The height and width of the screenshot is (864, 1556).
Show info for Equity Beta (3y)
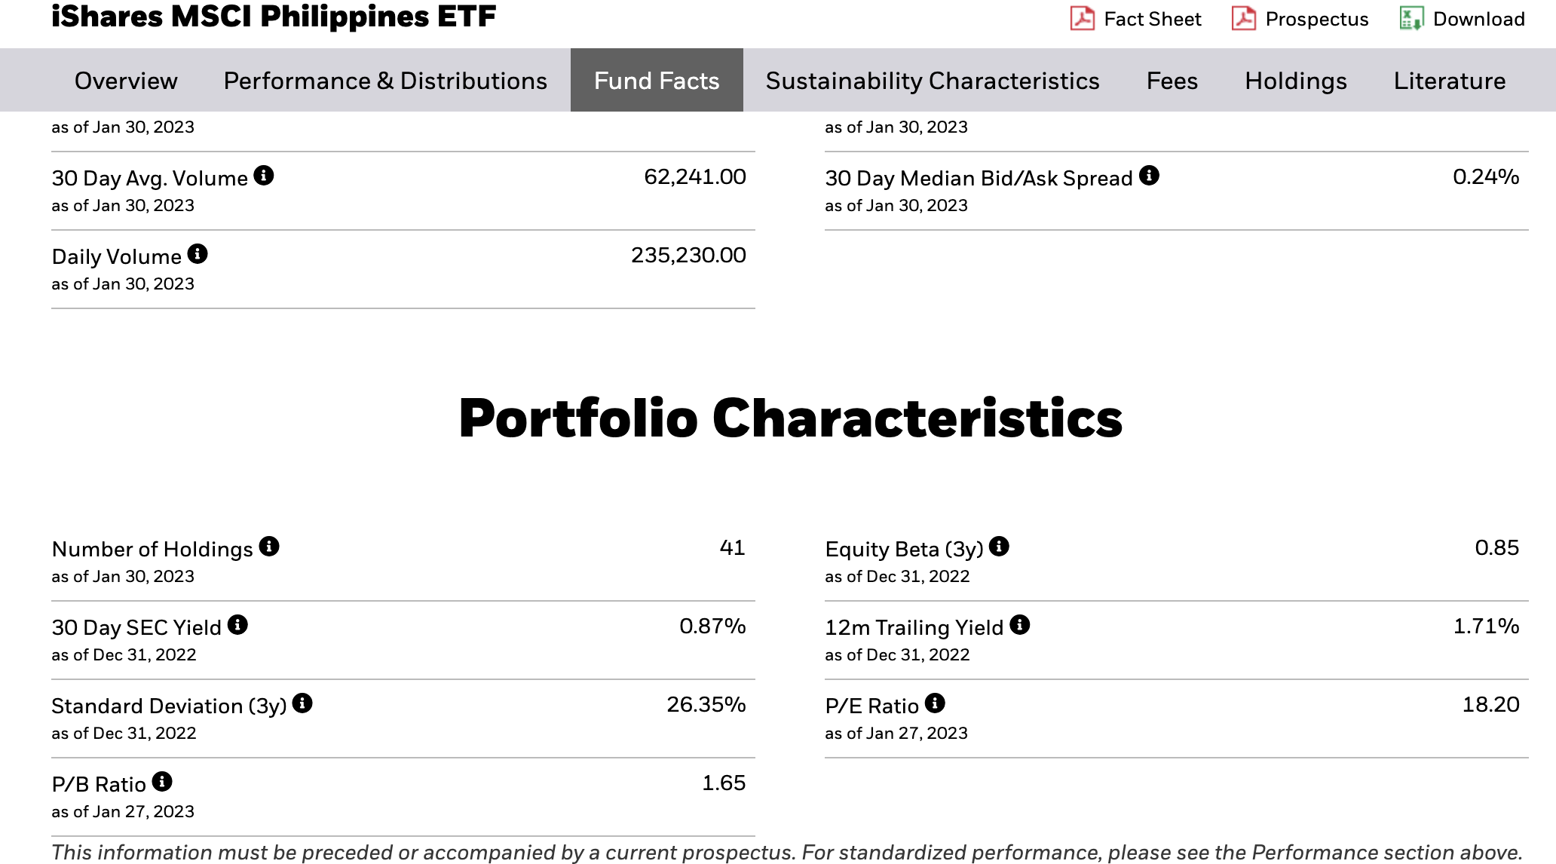(x=999, y=547)
